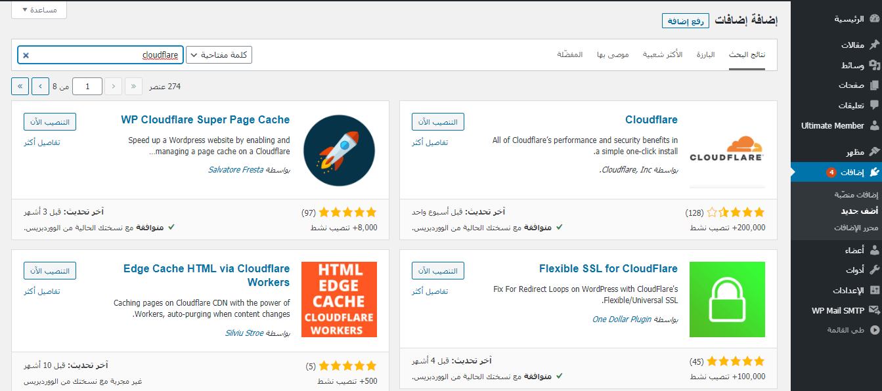
Task: Visit author link Cloudflare, Inc
Action: tap(627, 170)
